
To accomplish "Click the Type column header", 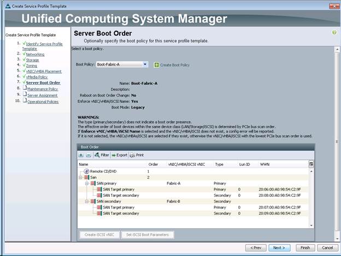I will 225,164.
